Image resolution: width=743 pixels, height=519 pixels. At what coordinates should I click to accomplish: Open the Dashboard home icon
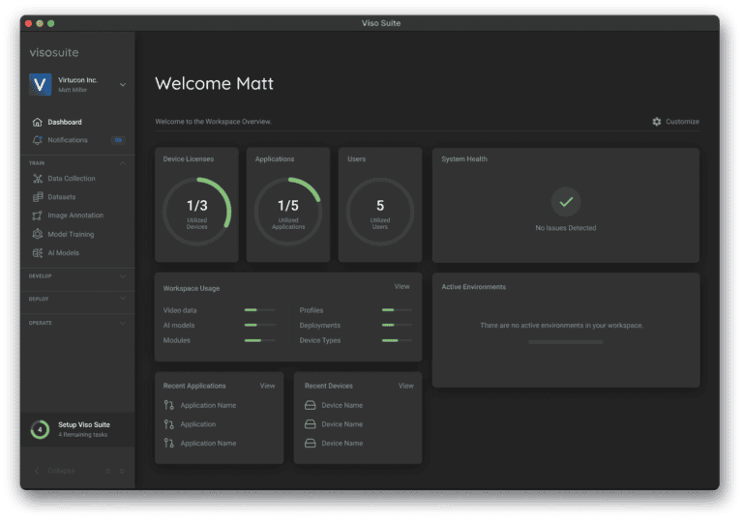coord(37,123)
